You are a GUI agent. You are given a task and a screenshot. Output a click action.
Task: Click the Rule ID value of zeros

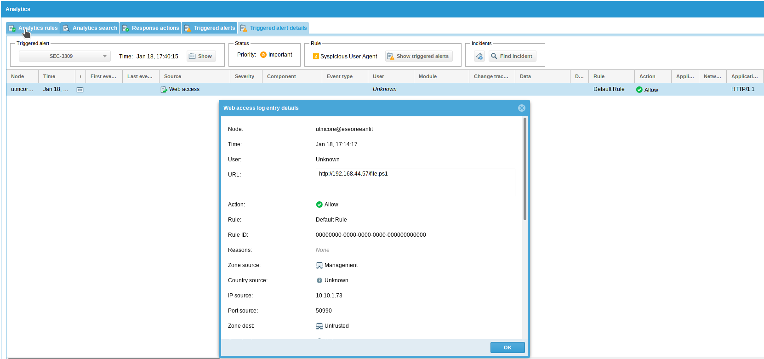tap(371, 235)
